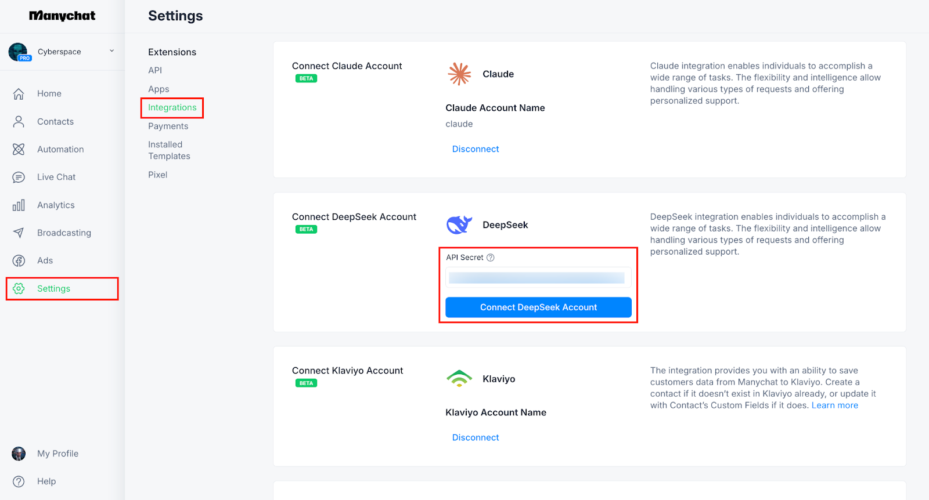Open Live Chat speech bubble icon
This screenshot has width=929, height=500.
pos(19,177)
